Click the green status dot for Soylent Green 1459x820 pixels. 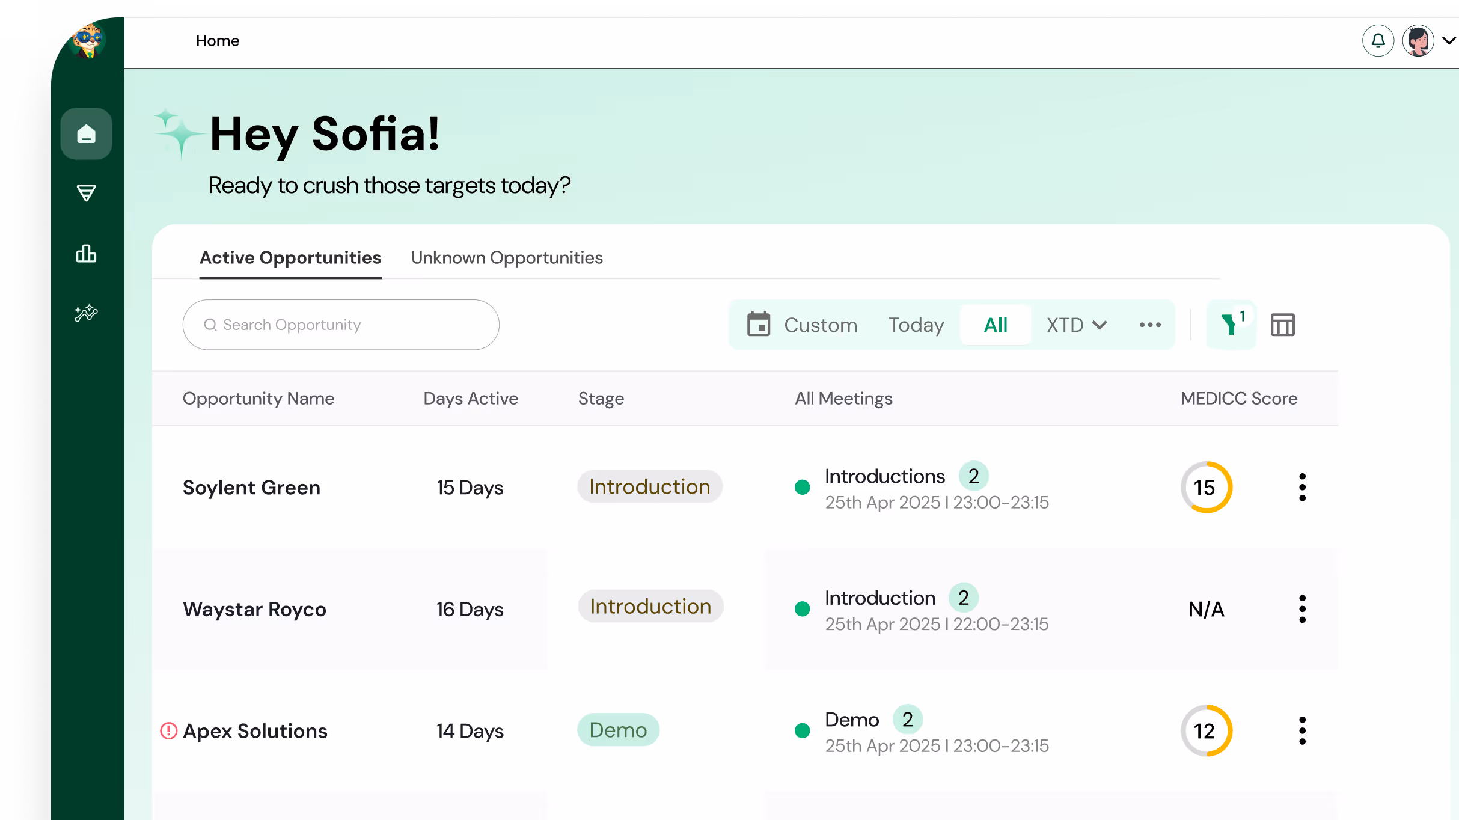[x=802, y=487]
